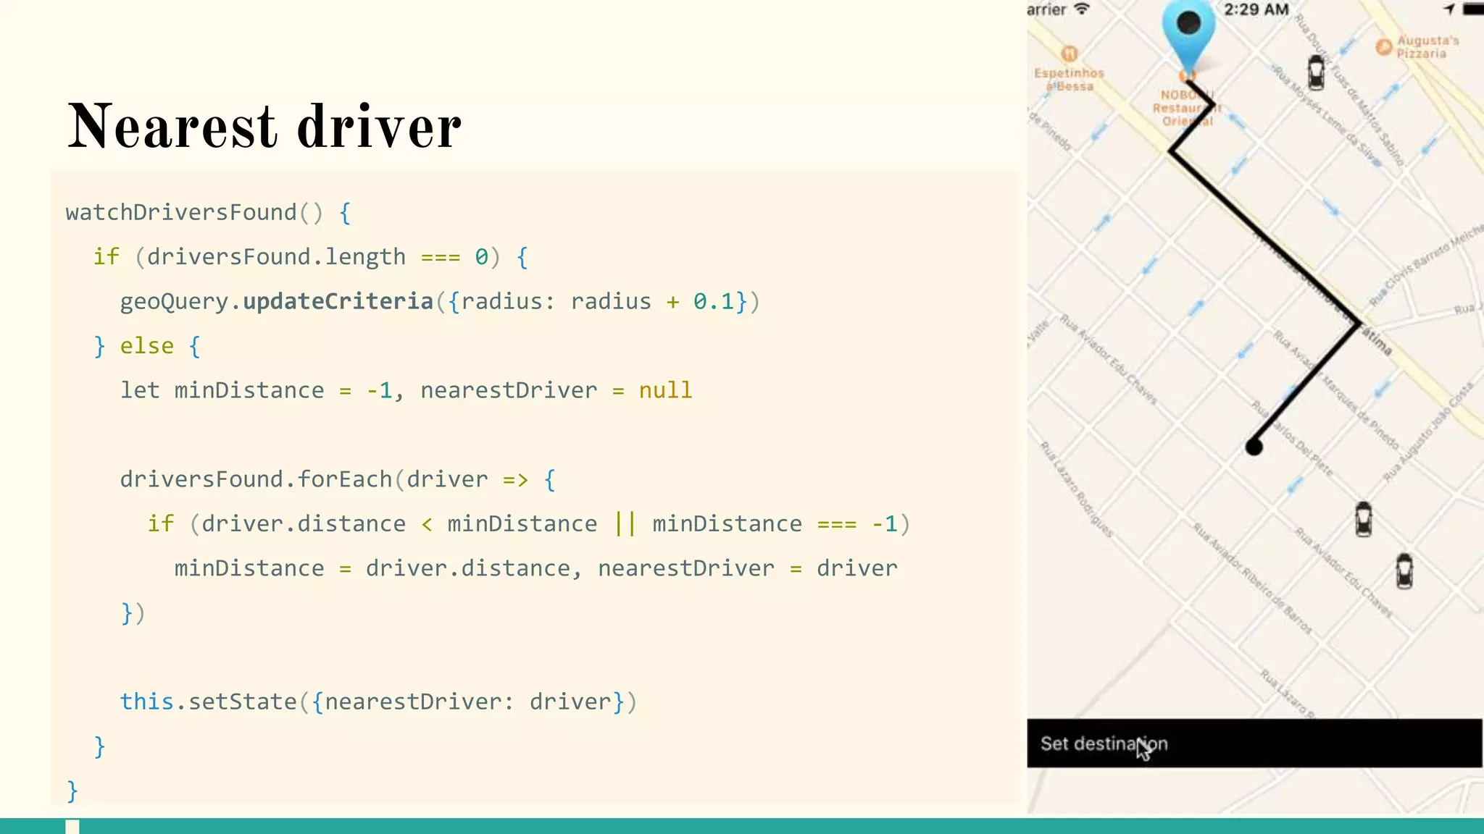Tap the Wi-Fi status icon
The image size is (1484, 834).
pos(1082,9)
